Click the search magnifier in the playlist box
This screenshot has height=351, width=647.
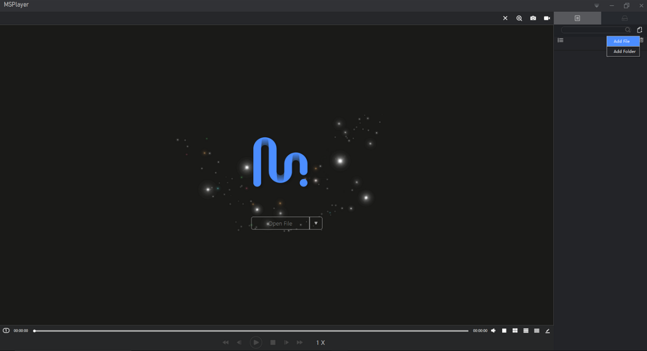coord(628,30)
